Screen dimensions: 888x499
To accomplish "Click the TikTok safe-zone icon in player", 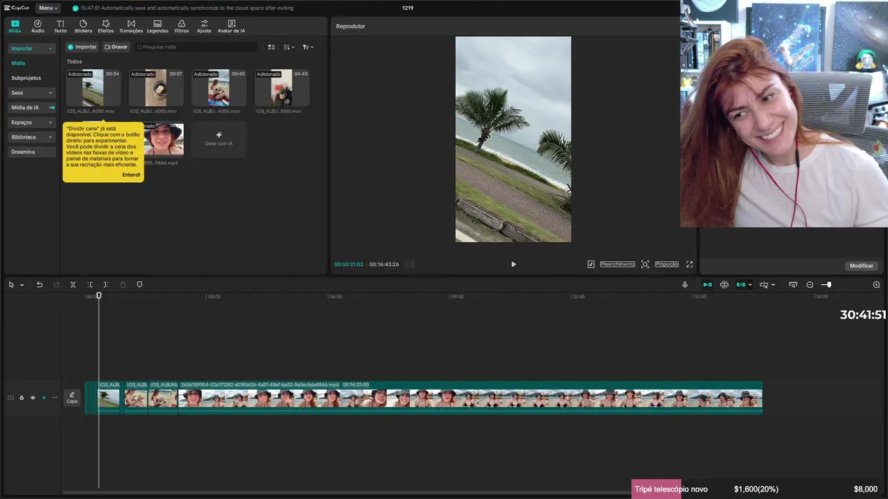I will click(591, 264).
